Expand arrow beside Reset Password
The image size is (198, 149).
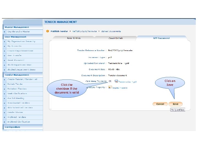point(4,60)
